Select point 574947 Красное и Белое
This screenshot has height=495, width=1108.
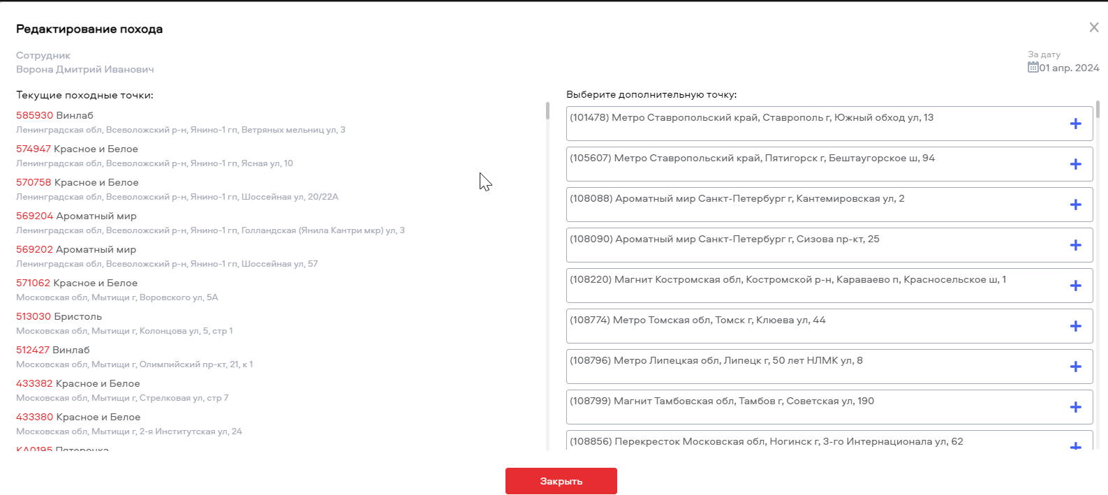[77, 149]
